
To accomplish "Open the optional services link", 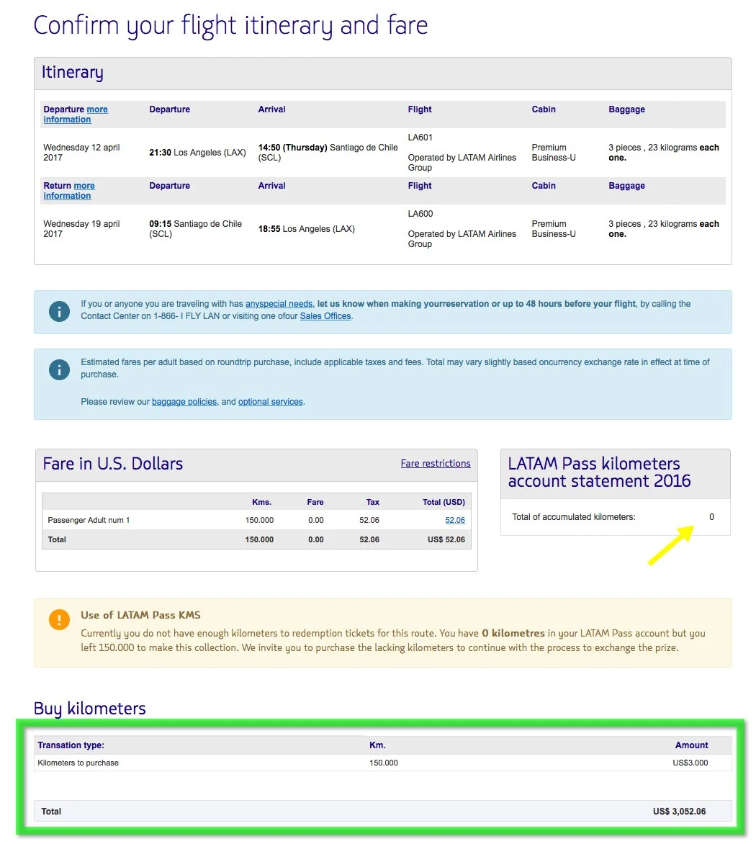I will point(270,402).
